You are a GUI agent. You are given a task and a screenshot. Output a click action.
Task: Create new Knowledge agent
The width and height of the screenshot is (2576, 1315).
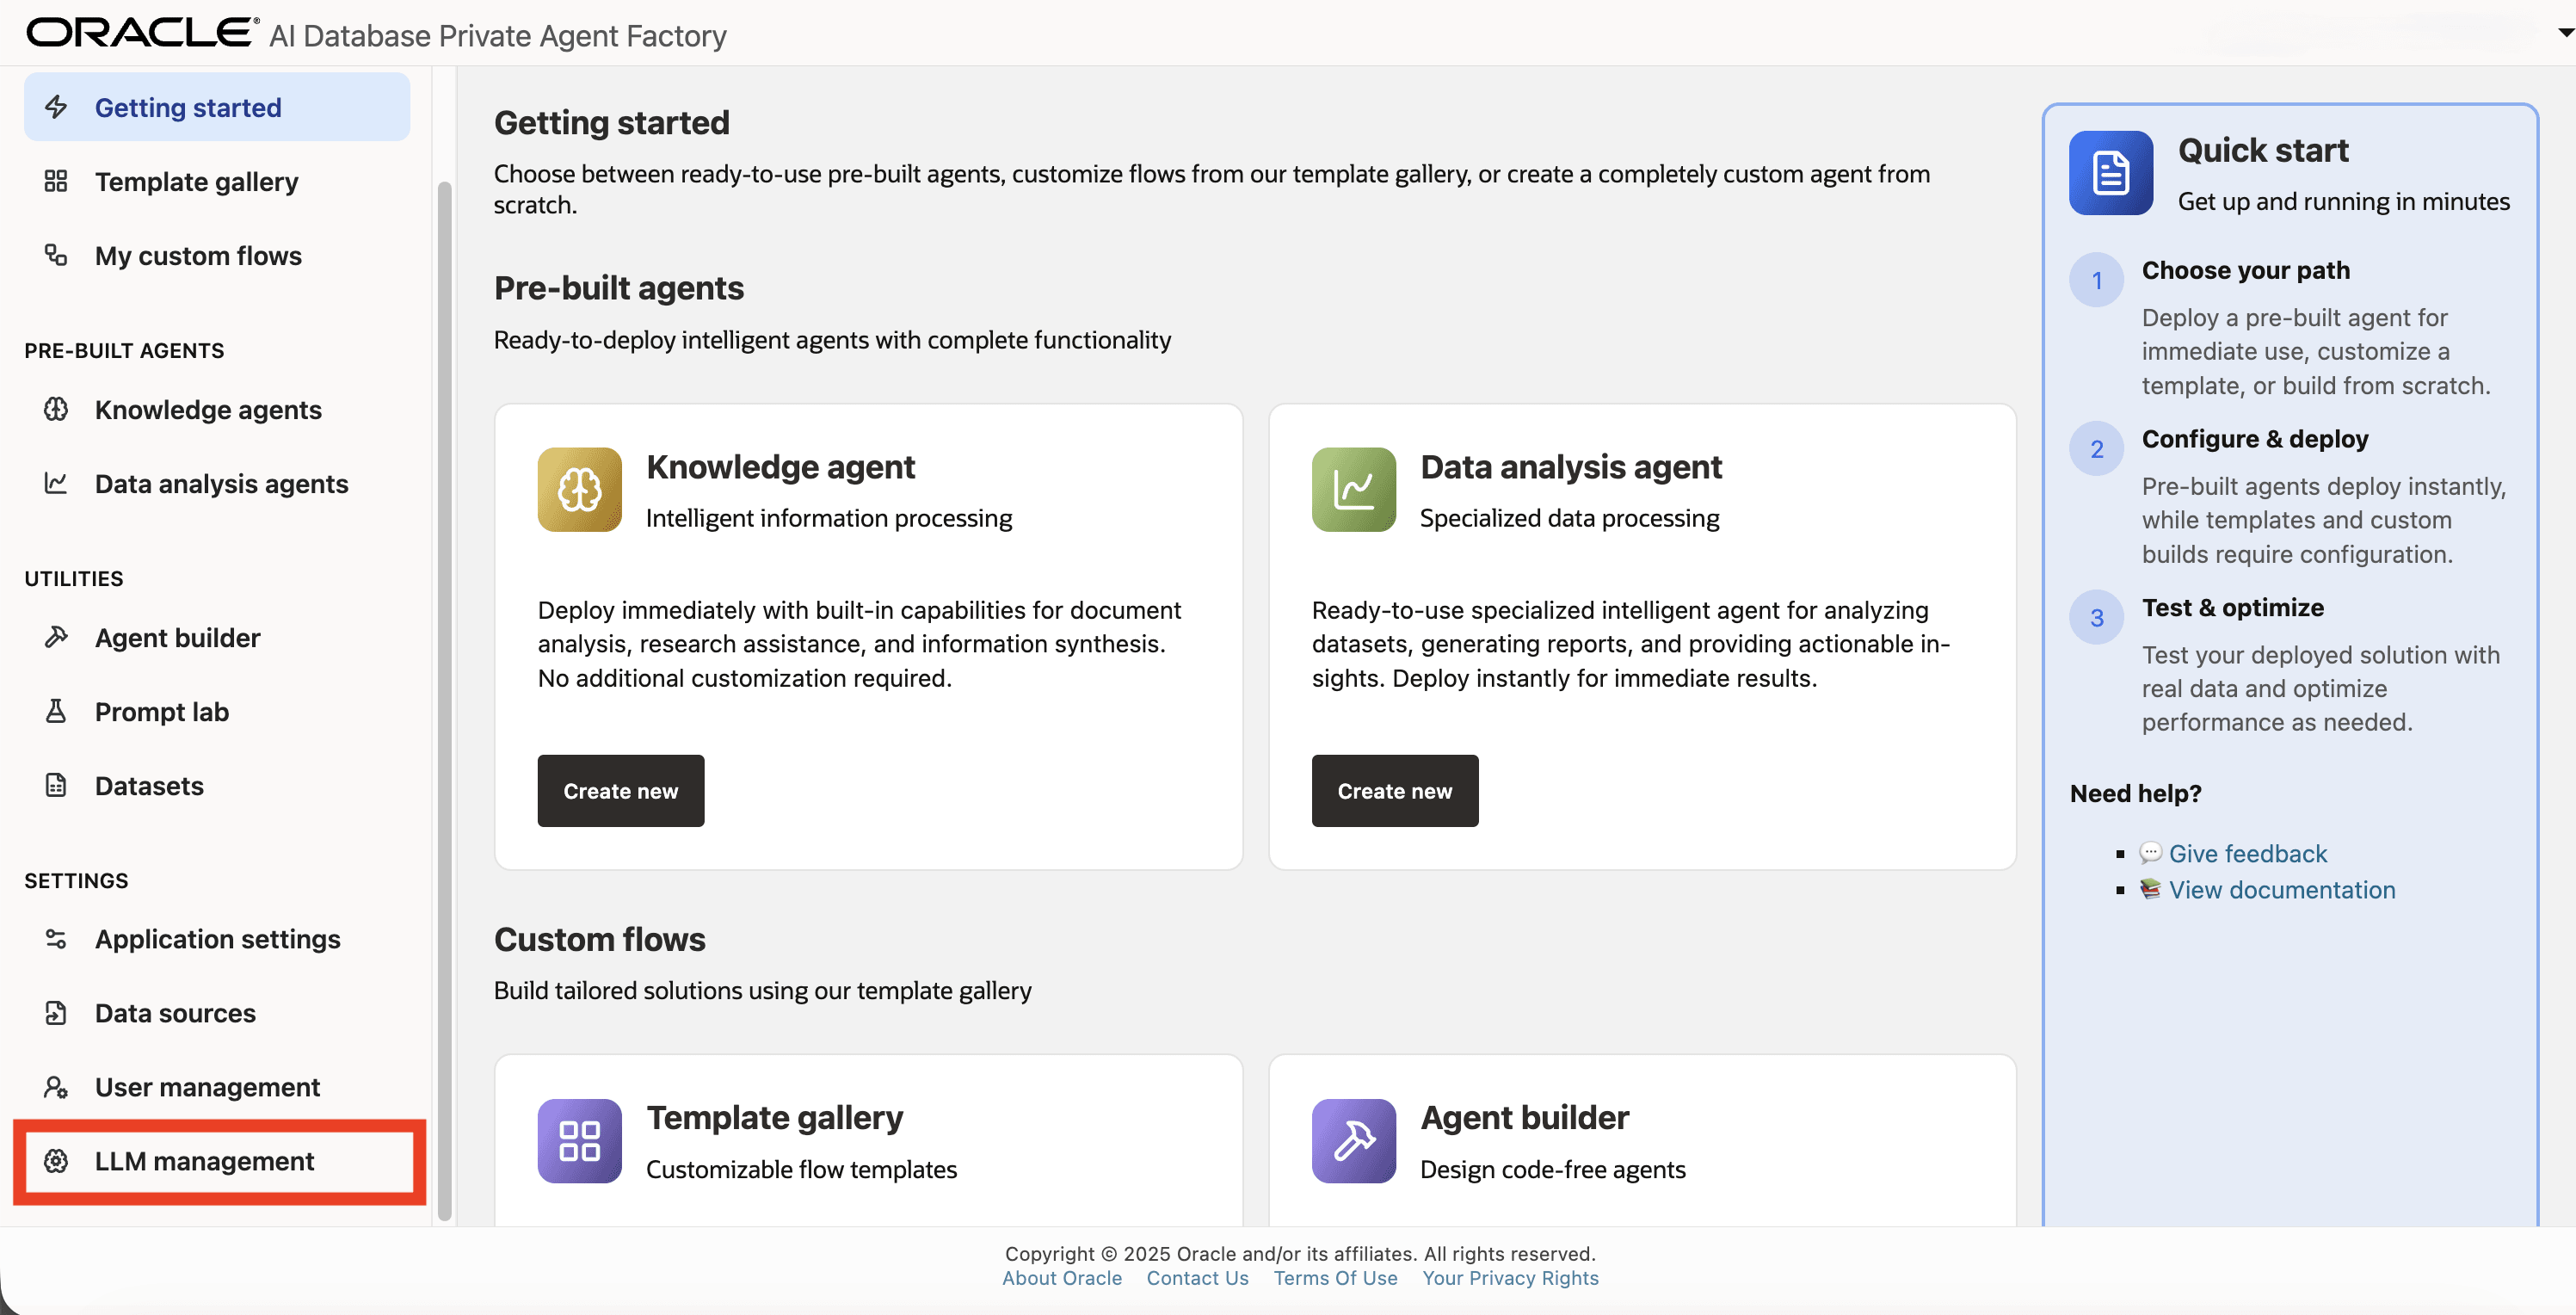[x=621, y=790]
